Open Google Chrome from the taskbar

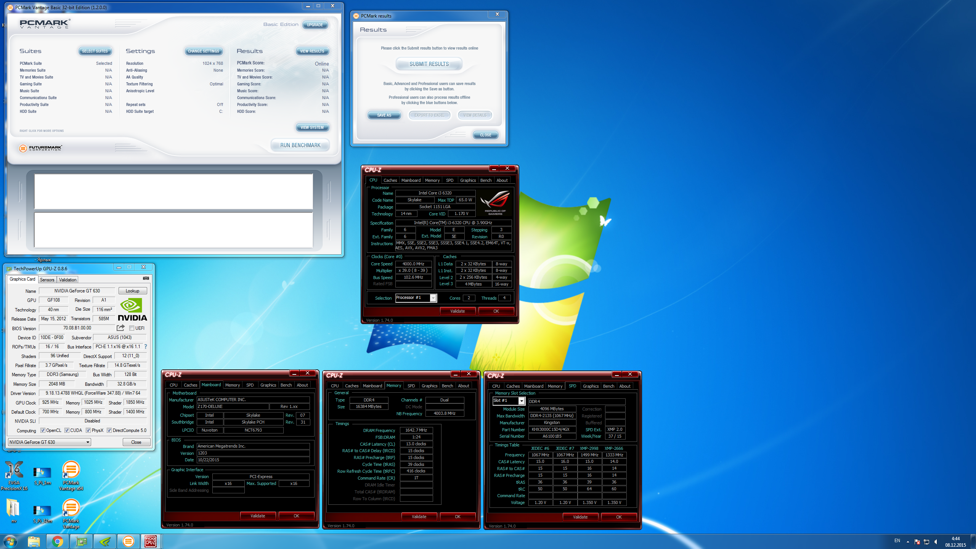pyautogui.click(x=58, y=541)
